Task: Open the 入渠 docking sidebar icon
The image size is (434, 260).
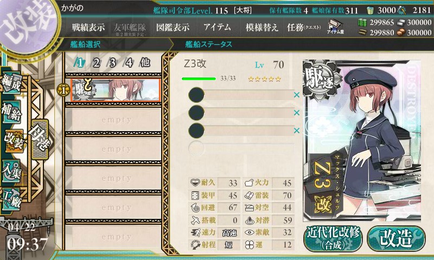Action: (x=11, y=171)
